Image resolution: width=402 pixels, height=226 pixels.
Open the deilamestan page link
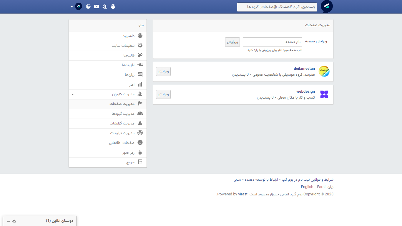pos(304,69)
